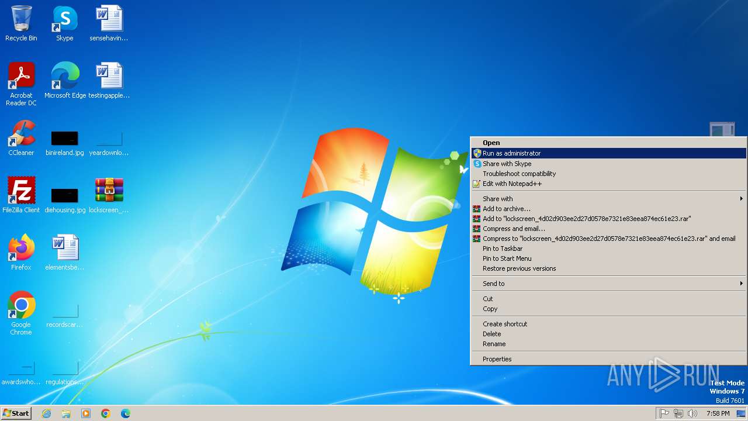Open the Recycle Bin desktop icon
This screenshot has height=421, width=748.
[21, 23]
